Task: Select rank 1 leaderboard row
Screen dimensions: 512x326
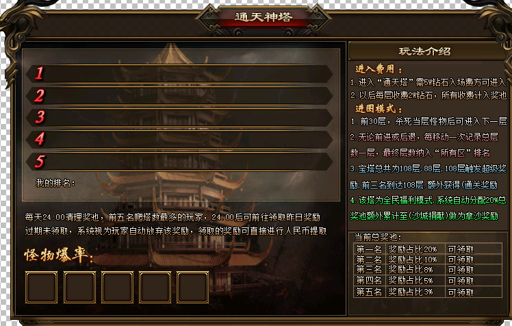Action: click(179, 73)
